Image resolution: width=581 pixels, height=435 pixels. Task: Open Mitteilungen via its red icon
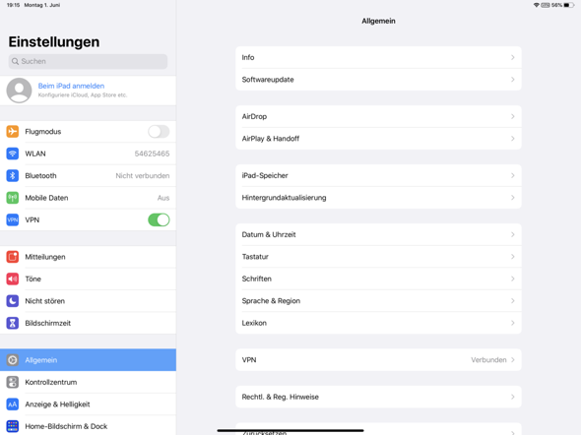(13, 257)
